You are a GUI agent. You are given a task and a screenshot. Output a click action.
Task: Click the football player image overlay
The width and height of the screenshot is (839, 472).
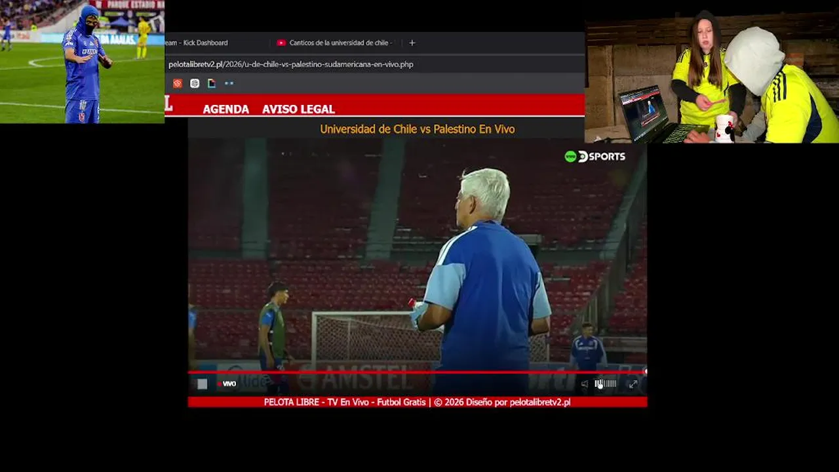[82, 62]
